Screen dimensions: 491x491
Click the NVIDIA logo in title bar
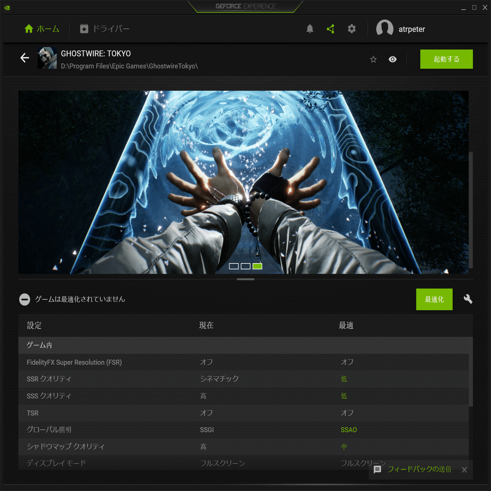pos(7,8)
